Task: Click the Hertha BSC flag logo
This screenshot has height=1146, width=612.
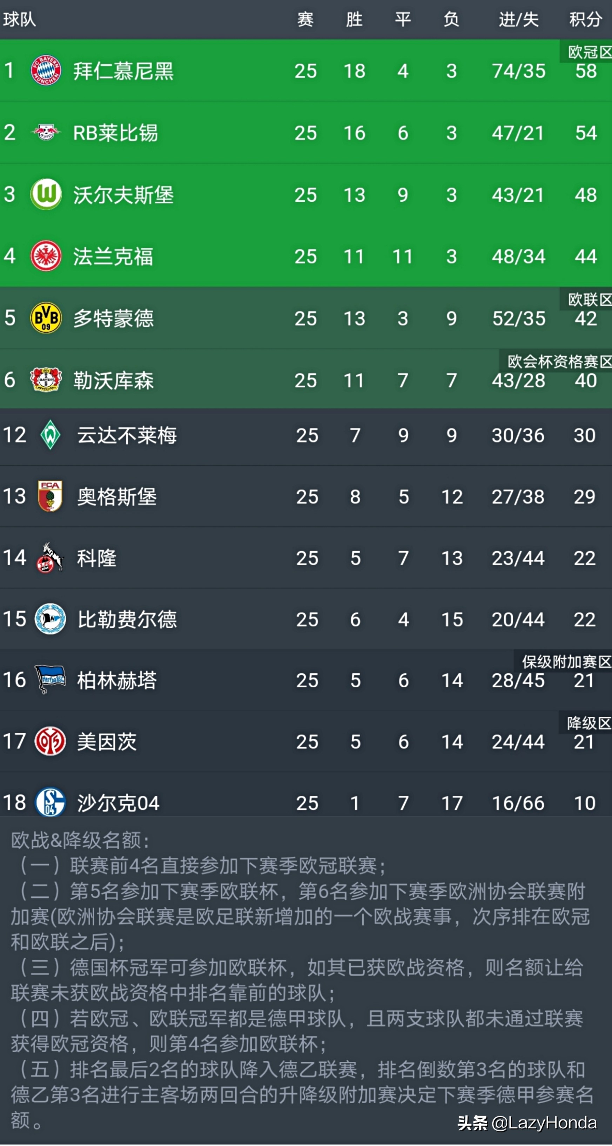Action: (50, 679)
